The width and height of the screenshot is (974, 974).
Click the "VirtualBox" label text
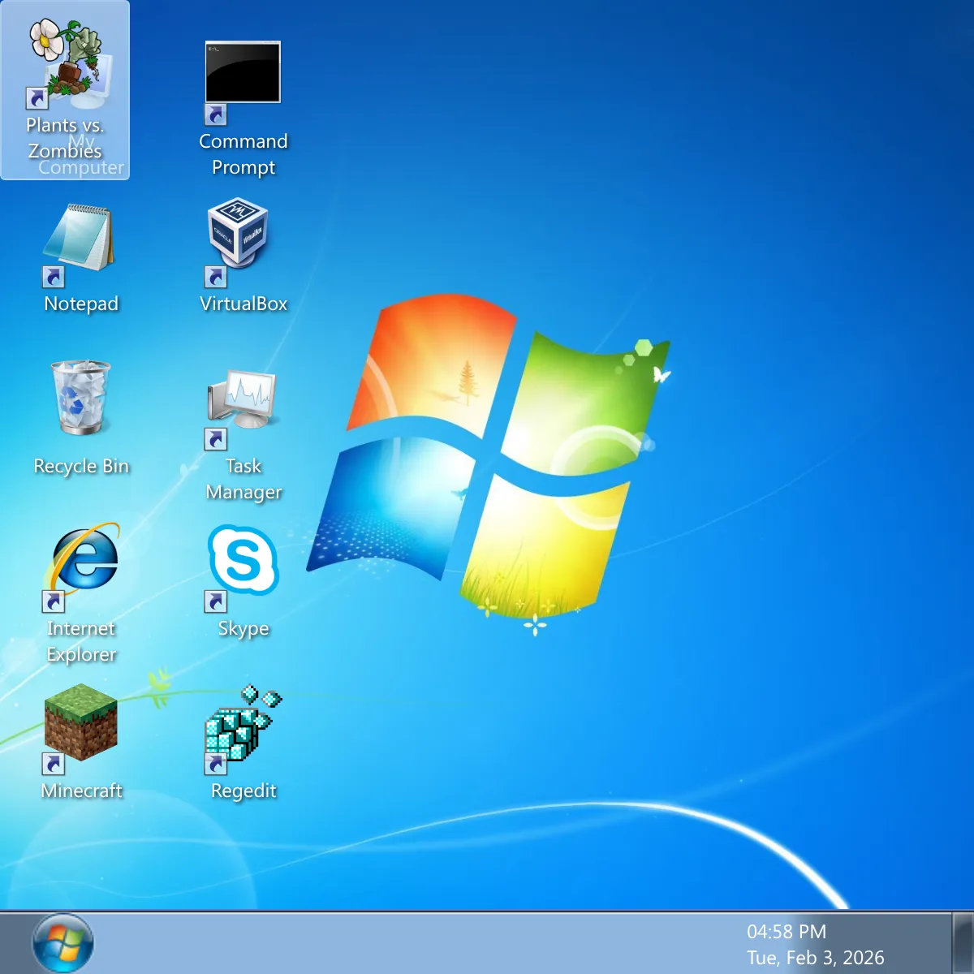243,304
